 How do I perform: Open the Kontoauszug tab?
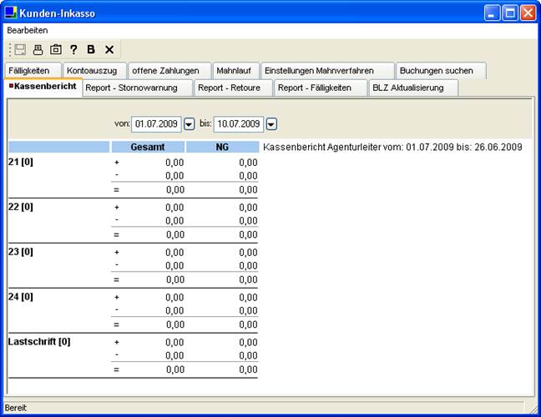tap(95, 71)
